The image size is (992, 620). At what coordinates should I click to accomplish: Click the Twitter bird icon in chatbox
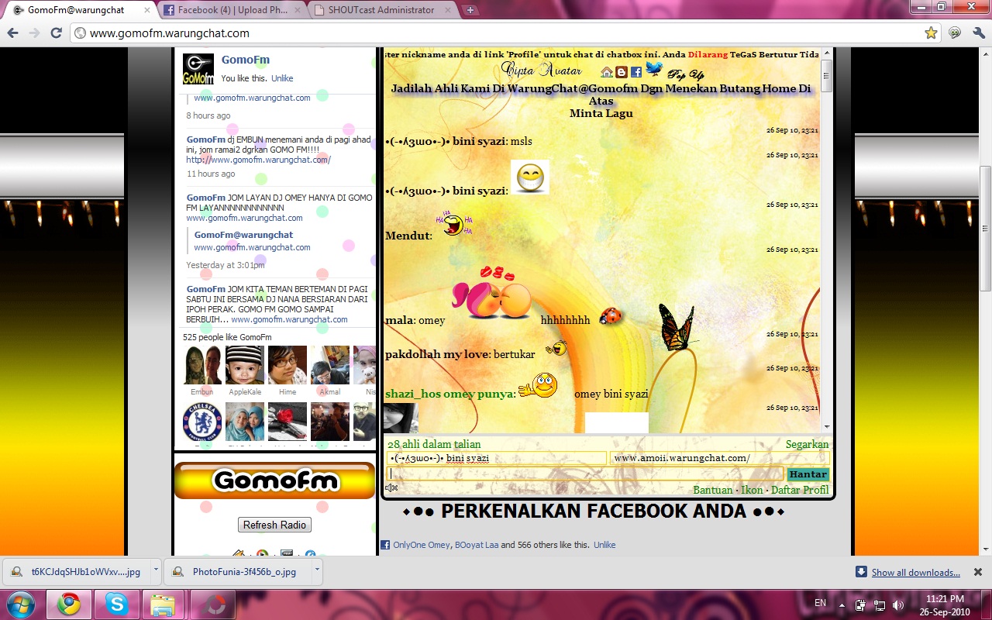(654, 69)
